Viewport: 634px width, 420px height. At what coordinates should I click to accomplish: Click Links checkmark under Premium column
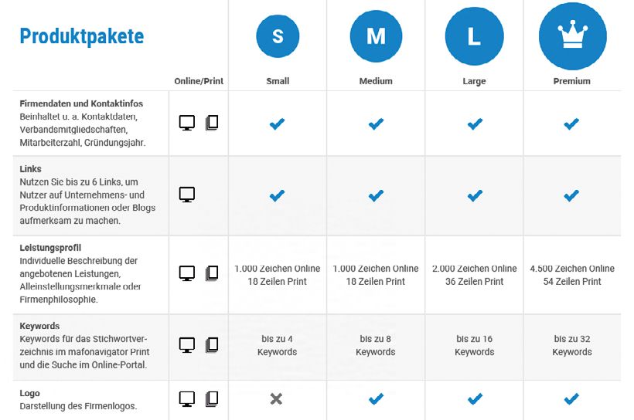tap(572, 196)
